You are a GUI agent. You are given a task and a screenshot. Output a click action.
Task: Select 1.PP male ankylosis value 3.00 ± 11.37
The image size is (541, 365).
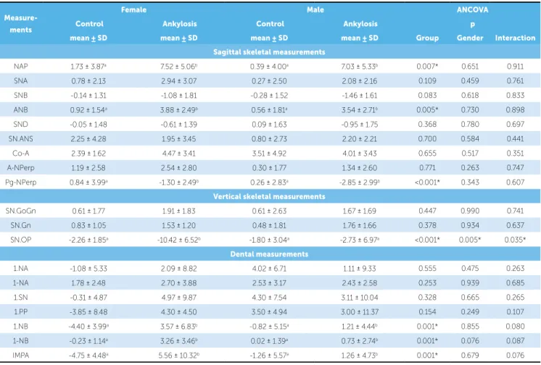(x=360, y=311)
